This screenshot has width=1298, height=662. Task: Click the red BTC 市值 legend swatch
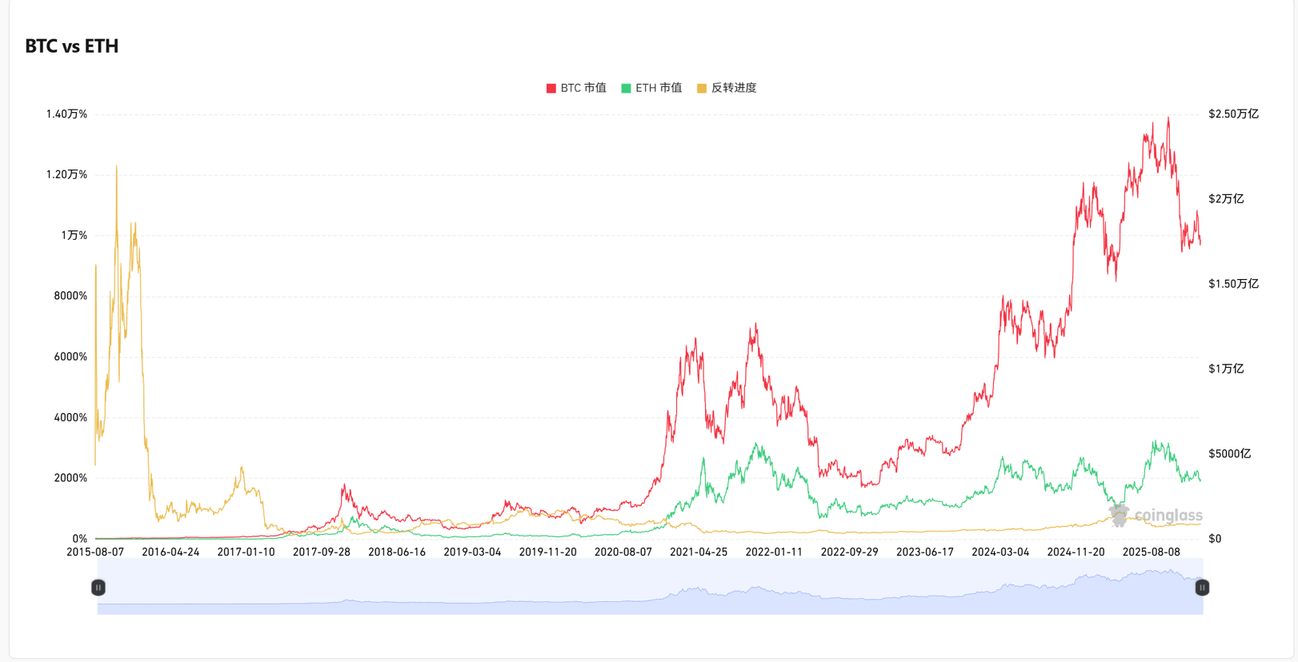pyautogui.click(x=551, y=88)
